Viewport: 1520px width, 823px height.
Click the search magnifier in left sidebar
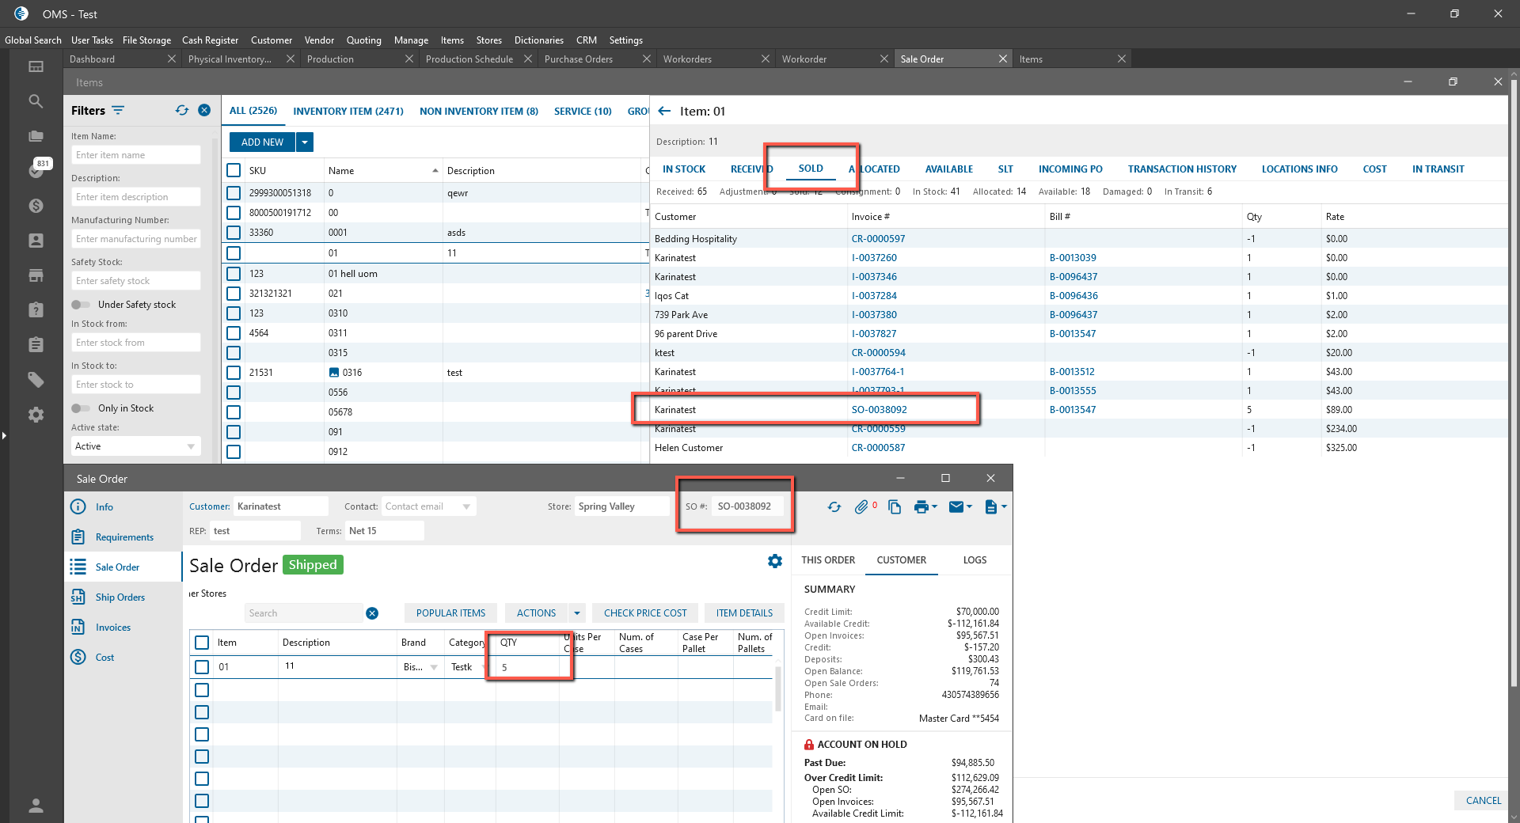(x=36, y=101)
